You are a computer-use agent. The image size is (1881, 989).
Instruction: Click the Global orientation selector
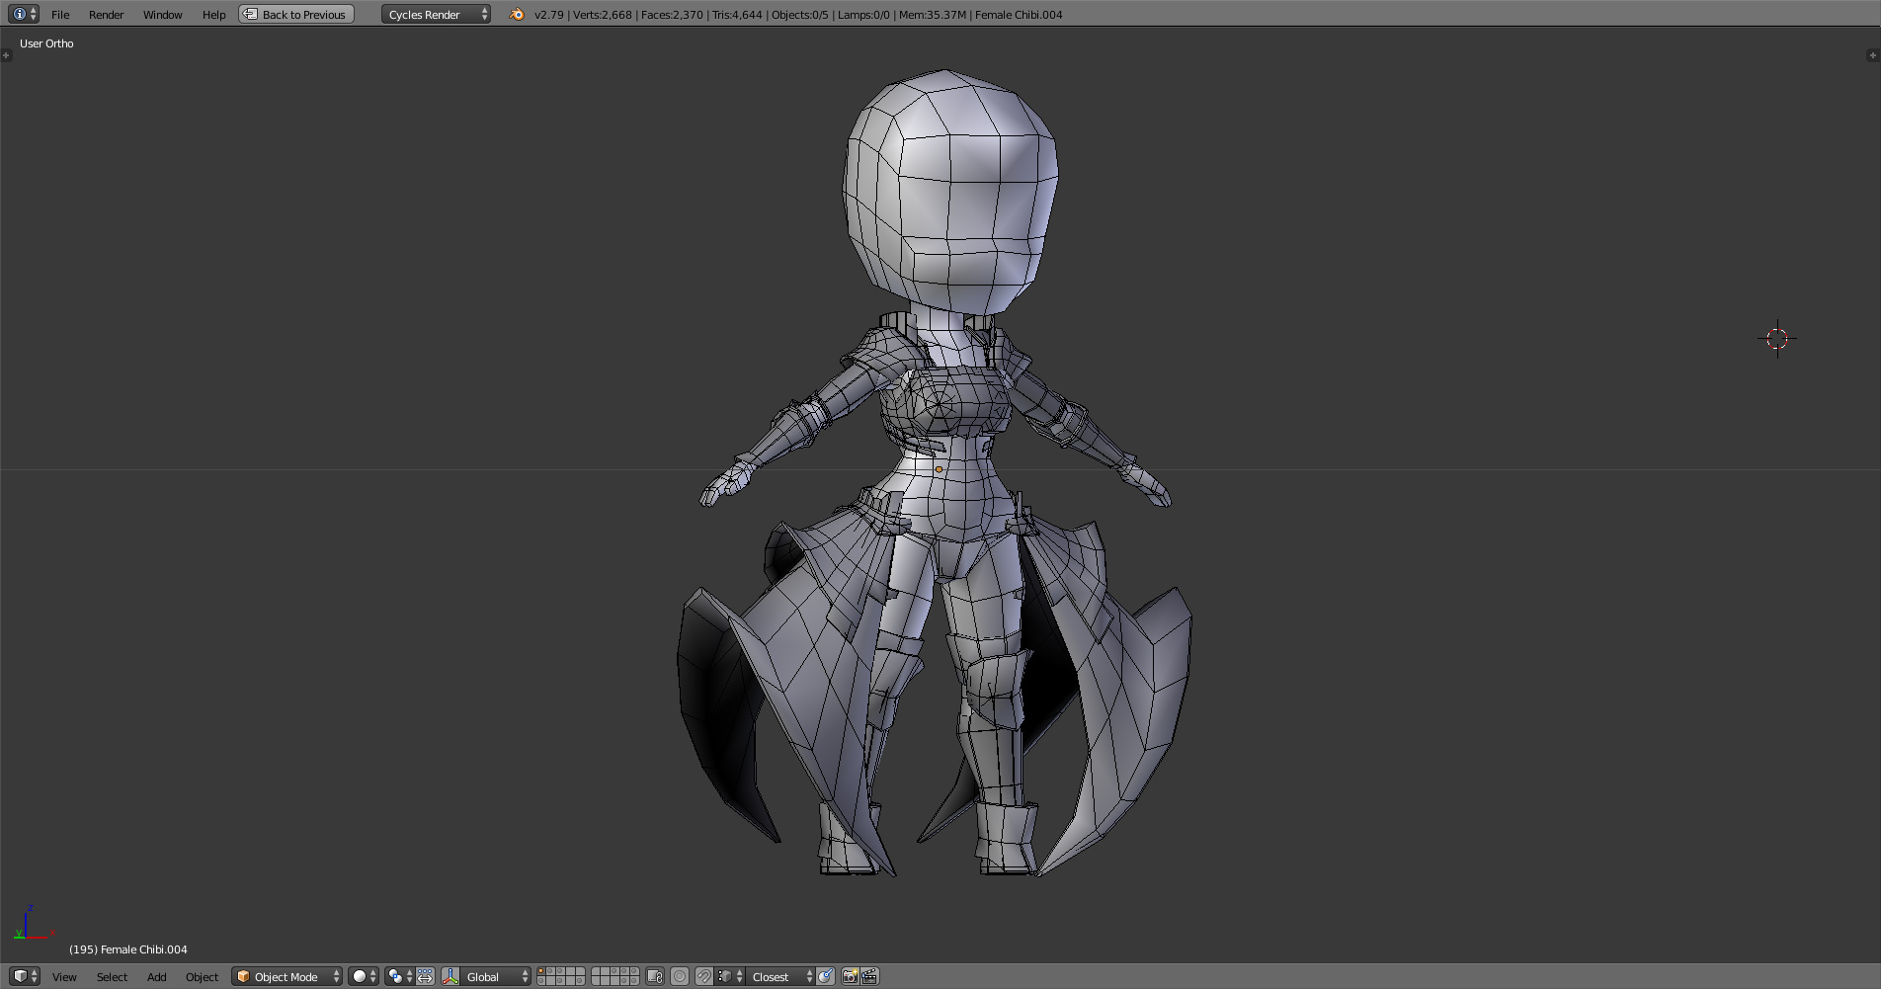pyautogui.click(x=486, y=976)
